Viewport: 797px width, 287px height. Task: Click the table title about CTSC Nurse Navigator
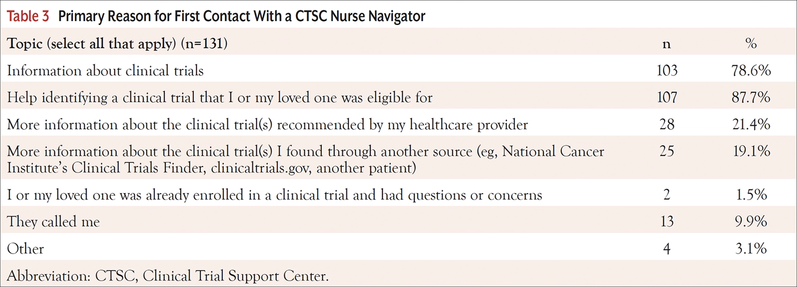coord(242,16)
